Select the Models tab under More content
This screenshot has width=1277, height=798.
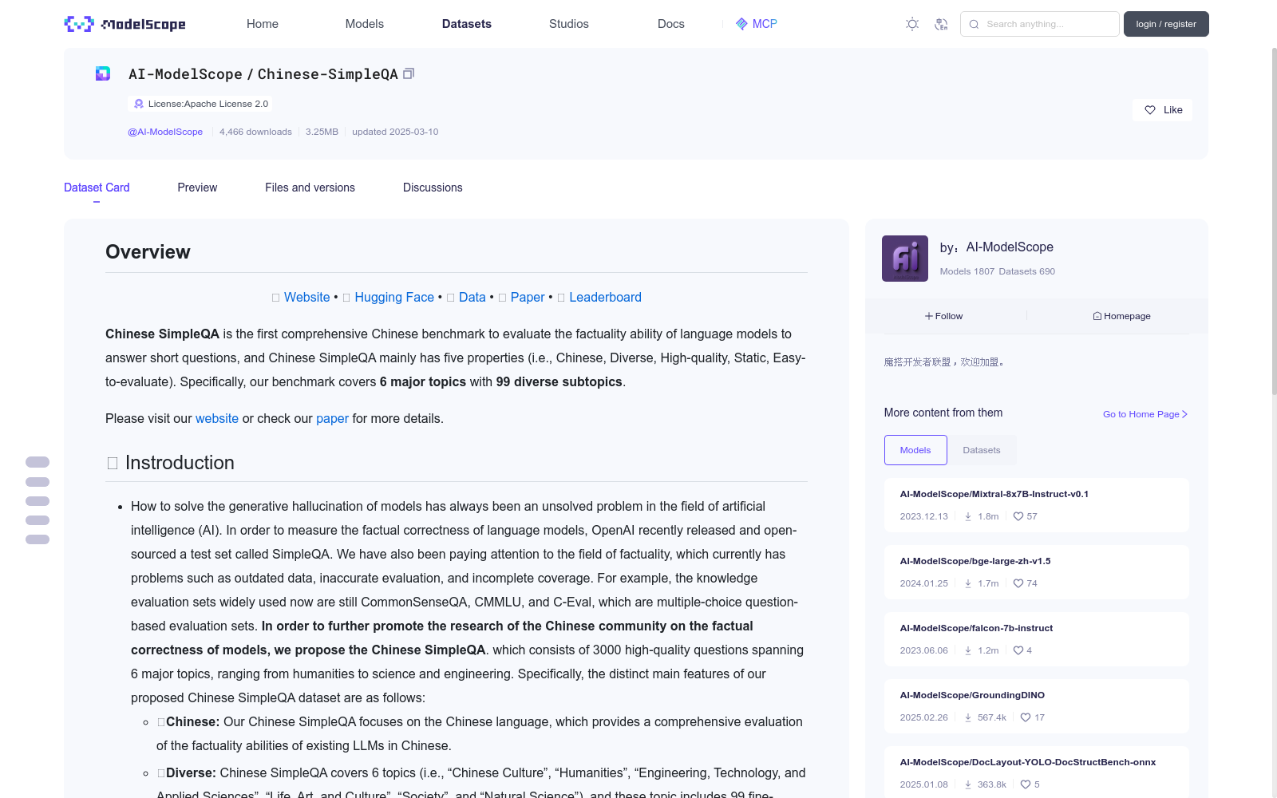pos(915,450)
